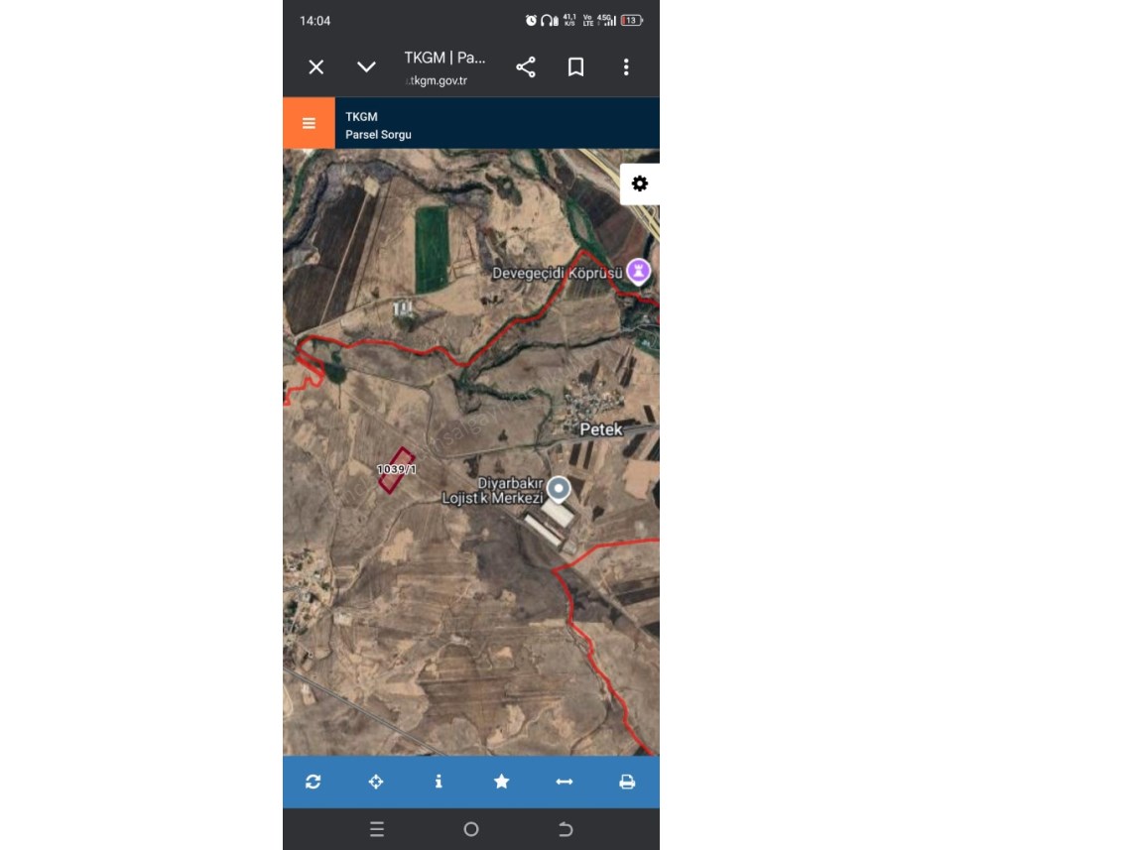Tap the Petek village label
Image resolution: width=1133 pixels, height=850 pixels.
[x=600, y=429]
